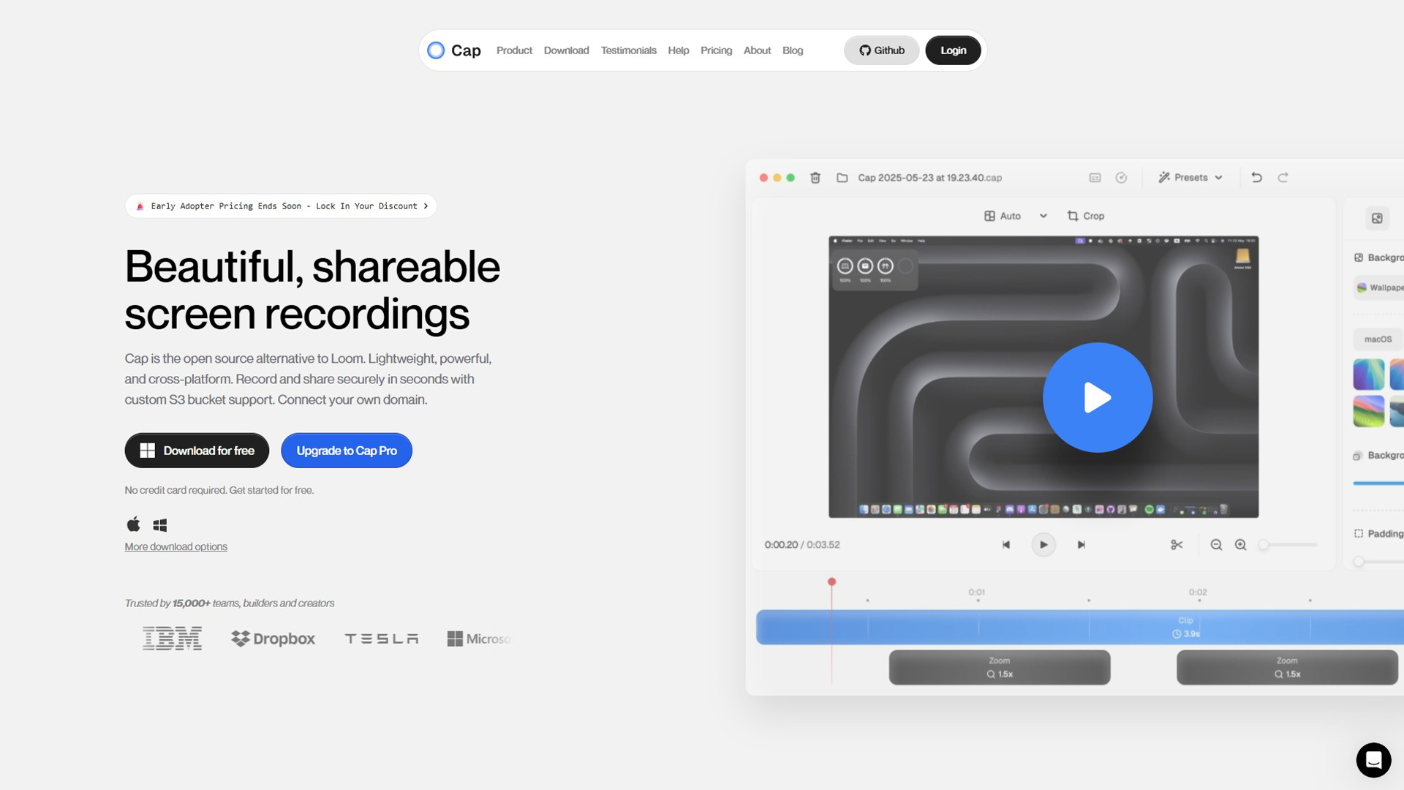Click Upgrade to Cap Pro button
Image resolution: width=1404 pixels, height=790 pixels.
click(x=347, y=451)
